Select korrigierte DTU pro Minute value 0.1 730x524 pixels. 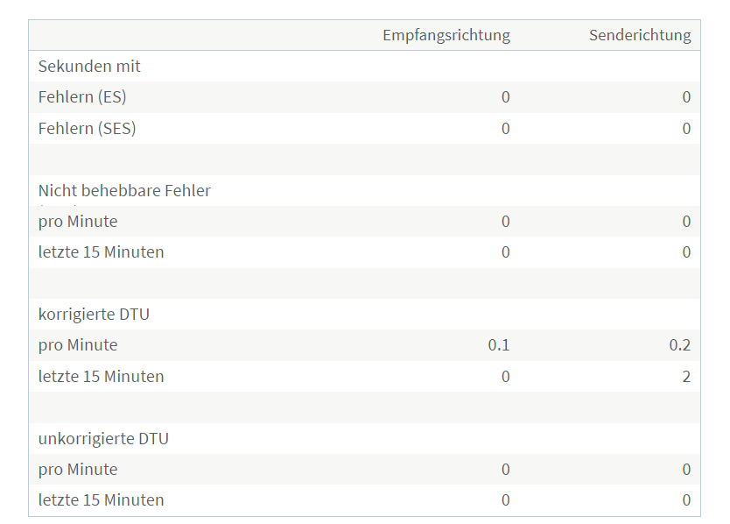[499, 345]
